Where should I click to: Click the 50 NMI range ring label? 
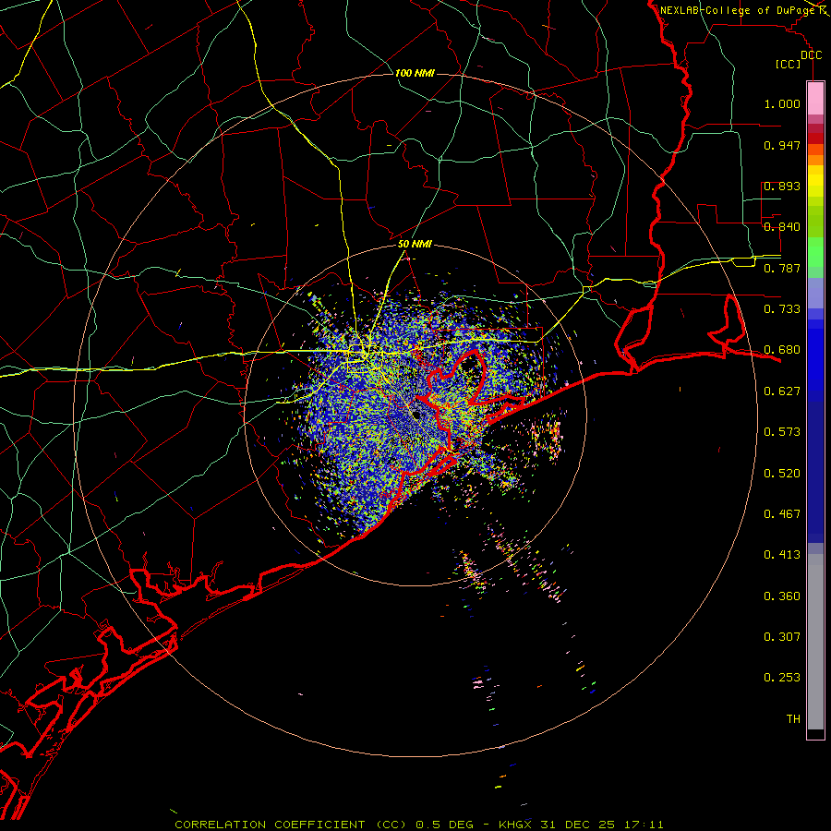pyautogui.click(x=415, y=244)
